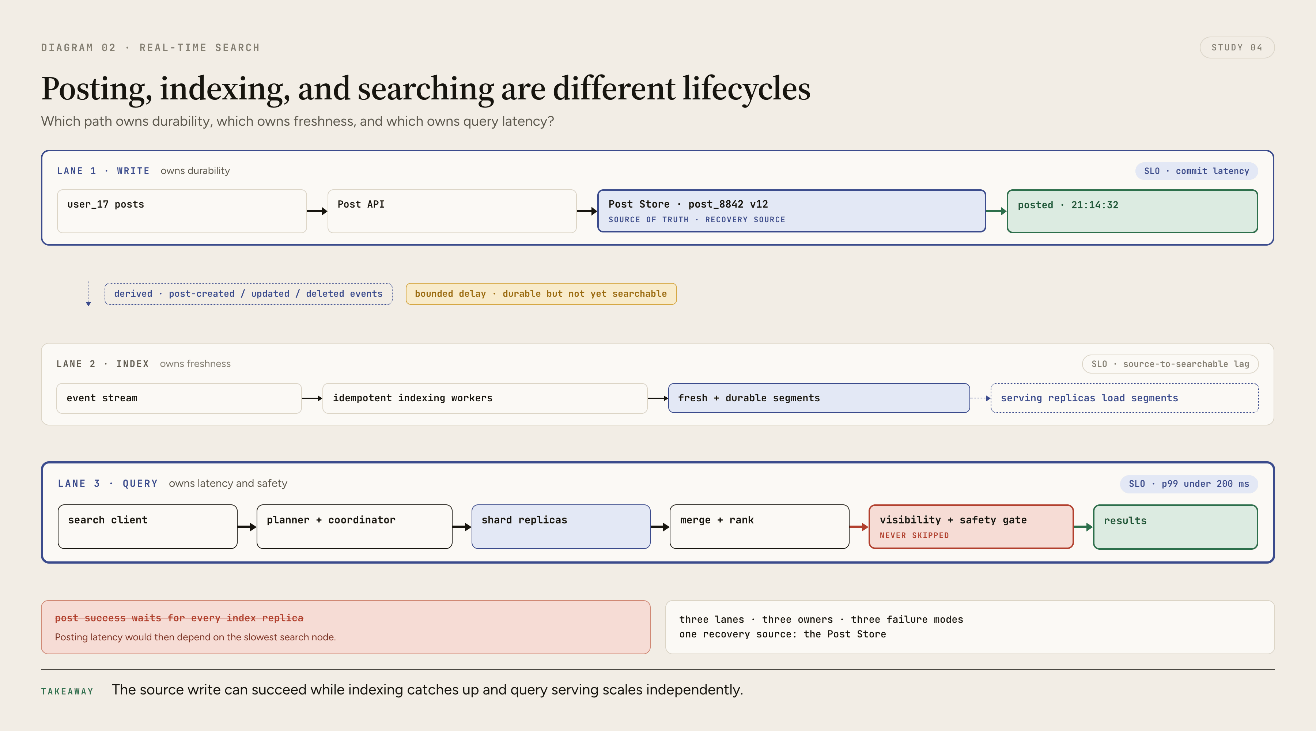Screen dimensions: 1316x731
Task: Click the idempotent indexing workers box
Action: coord(485,398)
